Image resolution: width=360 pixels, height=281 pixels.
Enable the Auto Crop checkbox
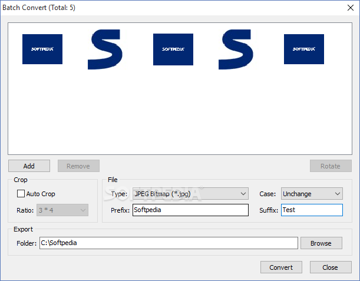click(x=21, y=194)
